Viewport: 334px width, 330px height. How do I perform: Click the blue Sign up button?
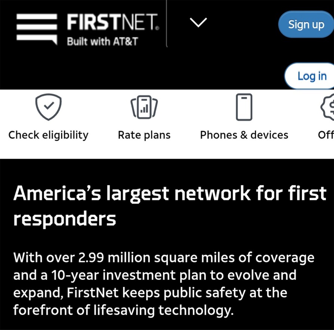point(306,24)
